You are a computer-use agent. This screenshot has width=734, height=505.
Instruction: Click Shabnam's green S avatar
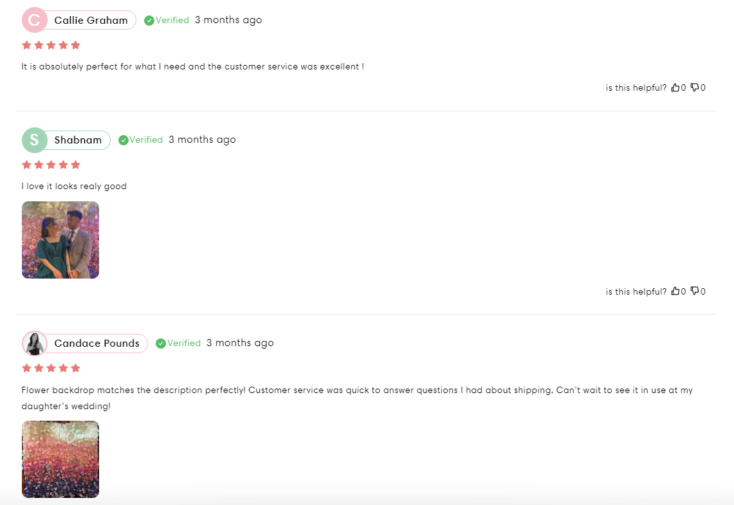[x=35, y=140]
